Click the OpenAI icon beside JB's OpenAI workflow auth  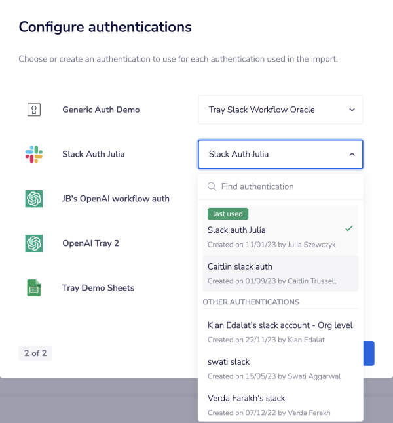34,199
